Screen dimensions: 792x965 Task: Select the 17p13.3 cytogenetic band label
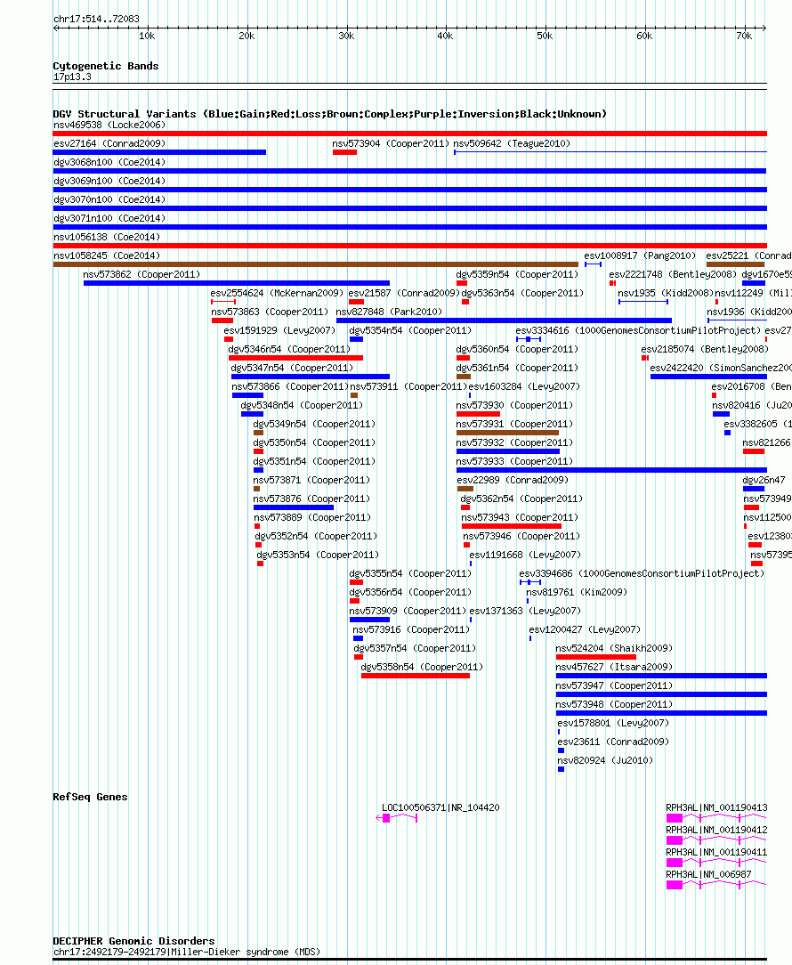point(72,77)
